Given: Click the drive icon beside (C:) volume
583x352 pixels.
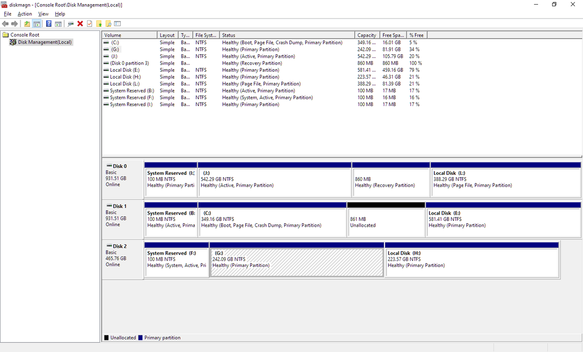Looking at the screenshot, I should coord(106,43).
